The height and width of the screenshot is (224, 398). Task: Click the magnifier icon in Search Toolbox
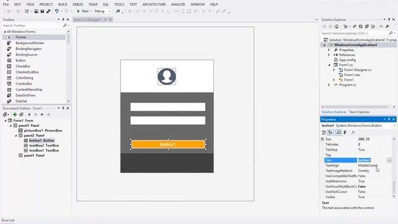[65, 26]
